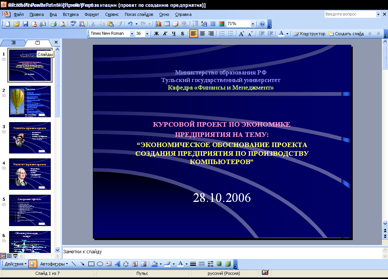
Task: Switch to Slide Sorter view button
Action: [x=9, y=256]
